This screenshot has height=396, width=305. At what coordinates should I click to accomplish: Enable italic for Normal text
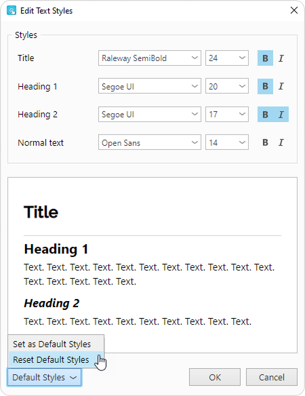click(281, 142)
